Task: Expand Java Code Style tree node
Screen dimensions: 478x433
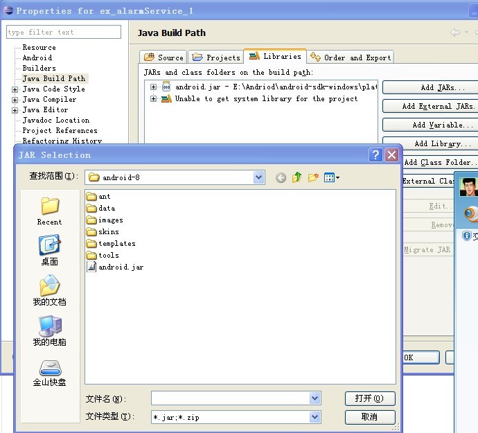Action: [15, 89]
